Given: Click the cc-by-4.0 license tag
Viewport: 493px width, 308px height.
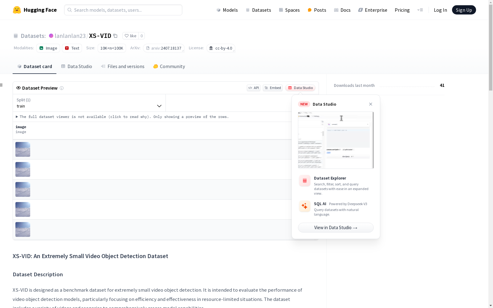Looking at the screenshot, I should click(221, 48).
